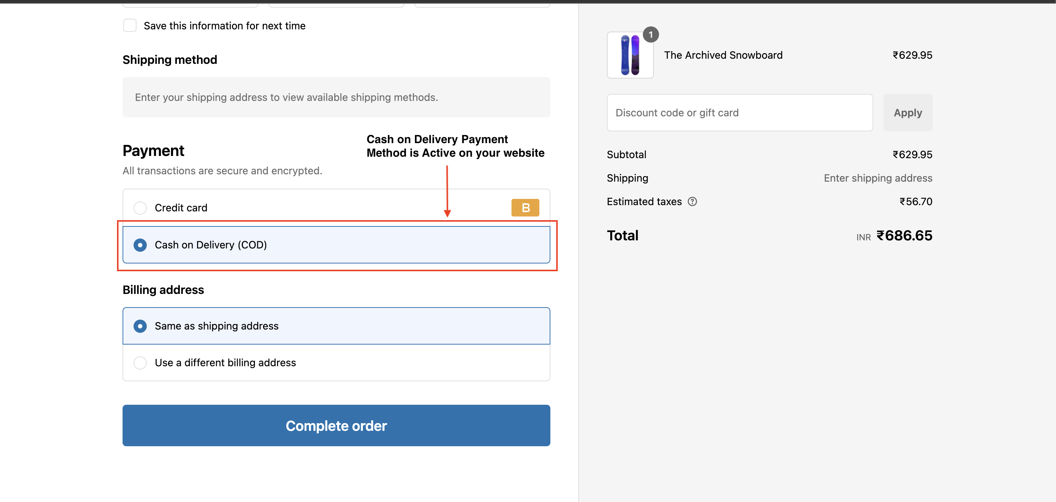Click the estimated taxes help icon
The width and height of the screenshot is (1056, 502).
click(x=692, y=201)
